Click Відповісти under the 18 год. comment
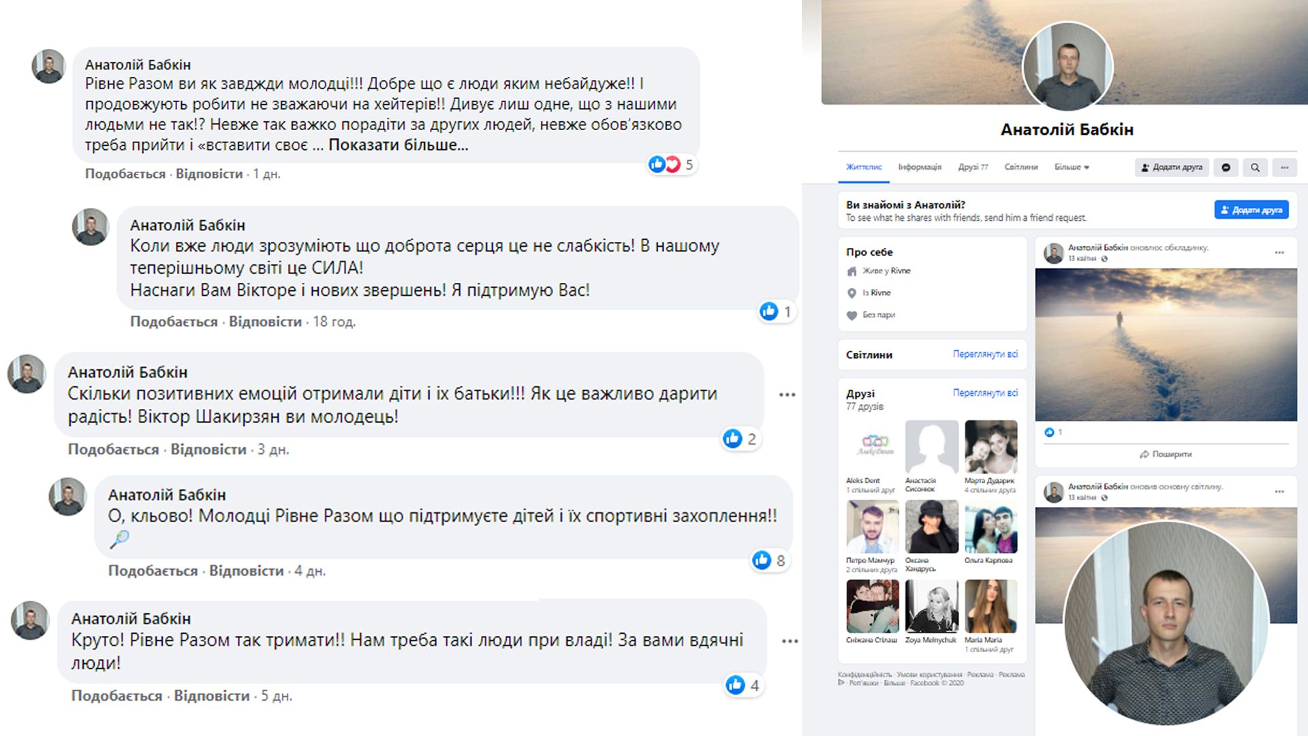1308x736 pixels. pos(265,322)
